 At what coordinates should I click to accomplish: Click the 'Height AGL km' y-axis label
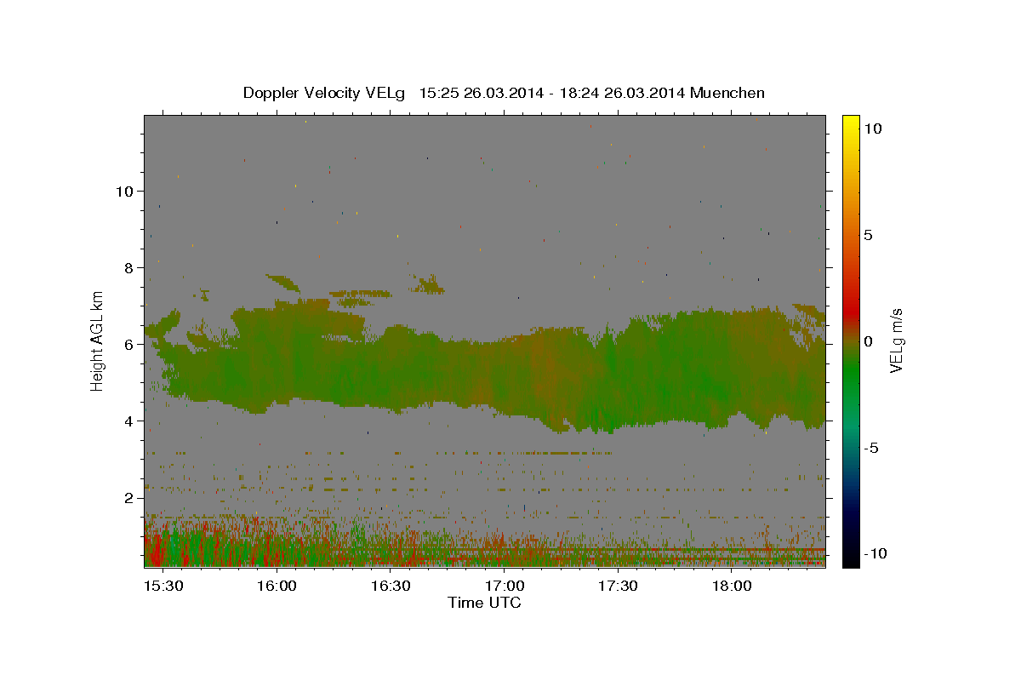coord(98,341)
